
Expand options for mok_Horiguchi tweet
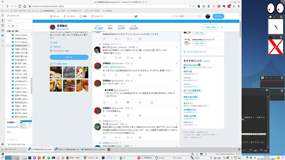click(x=176, y=48)
